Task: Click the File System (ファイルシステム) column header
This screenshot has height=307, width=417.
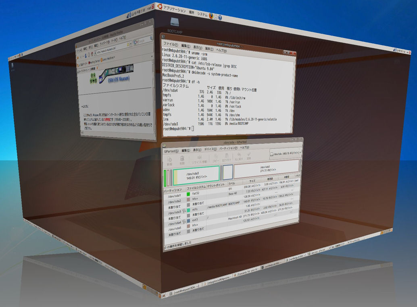Action: click(196, 187)
